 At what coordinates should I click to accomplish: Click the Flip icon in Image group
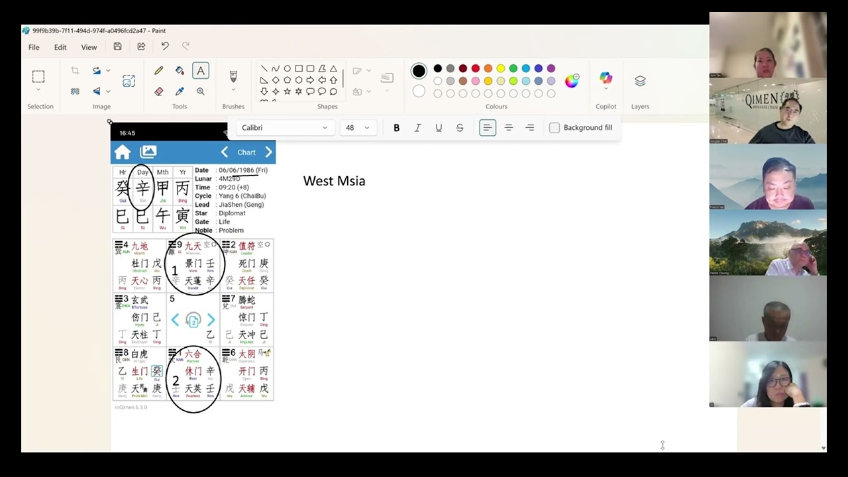coord(97,91)
